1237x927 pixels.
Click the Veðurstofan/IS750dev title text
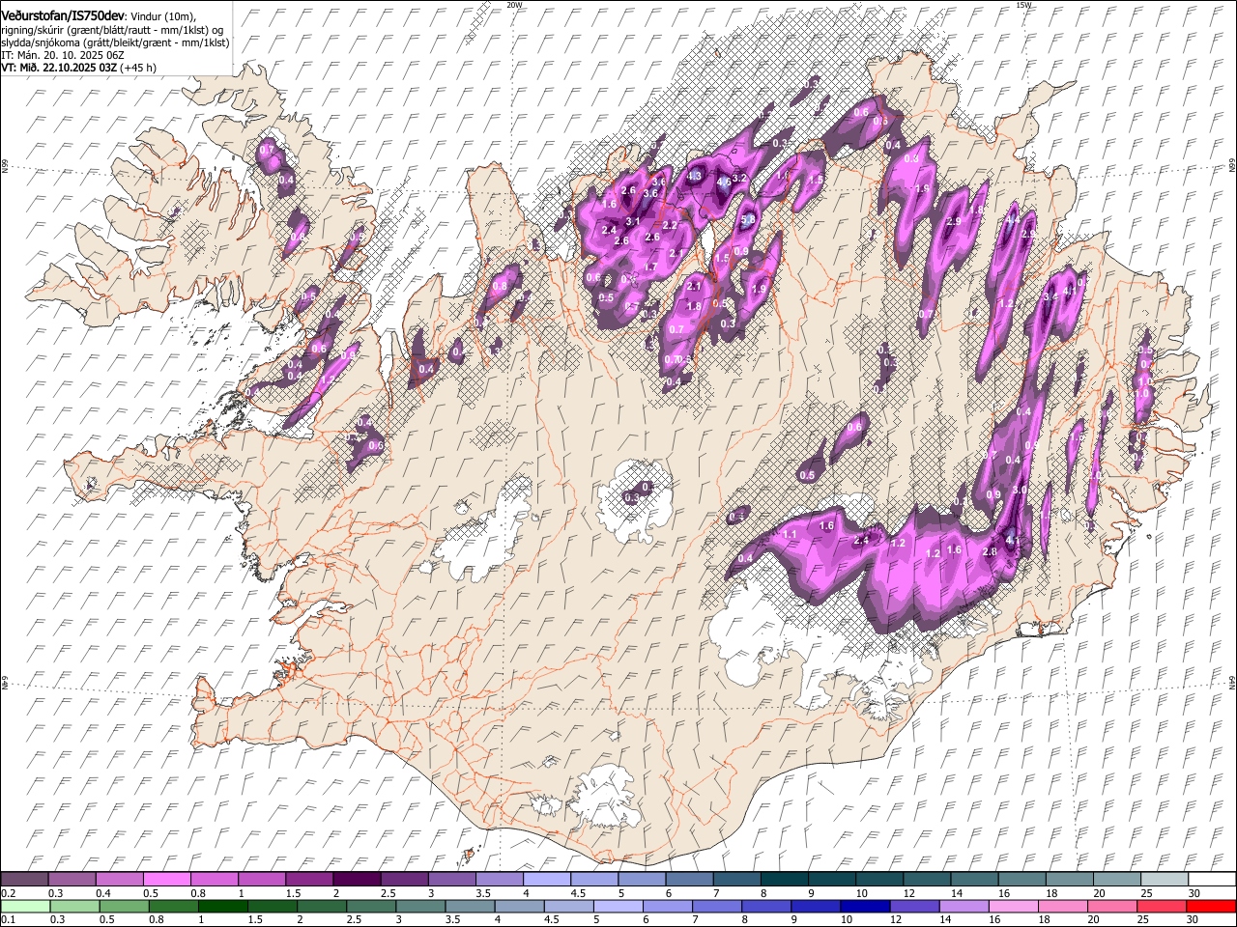coord(62,16)
